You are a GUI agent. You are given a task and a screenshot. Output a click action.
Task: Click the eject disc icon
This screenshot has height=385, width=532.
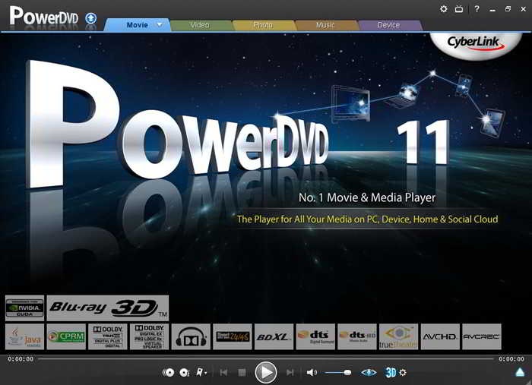pyautogui.click(x=520, y=372)
